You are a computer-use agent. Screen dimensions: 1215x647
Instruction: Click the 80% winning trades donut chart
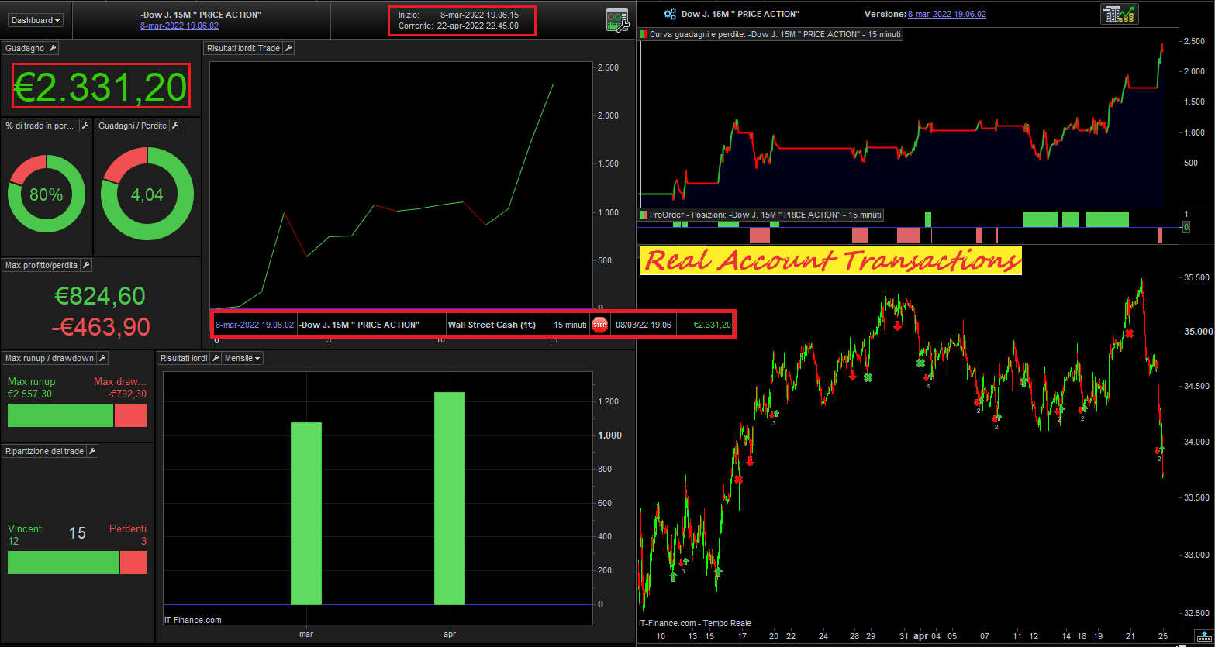pos(47,194)
